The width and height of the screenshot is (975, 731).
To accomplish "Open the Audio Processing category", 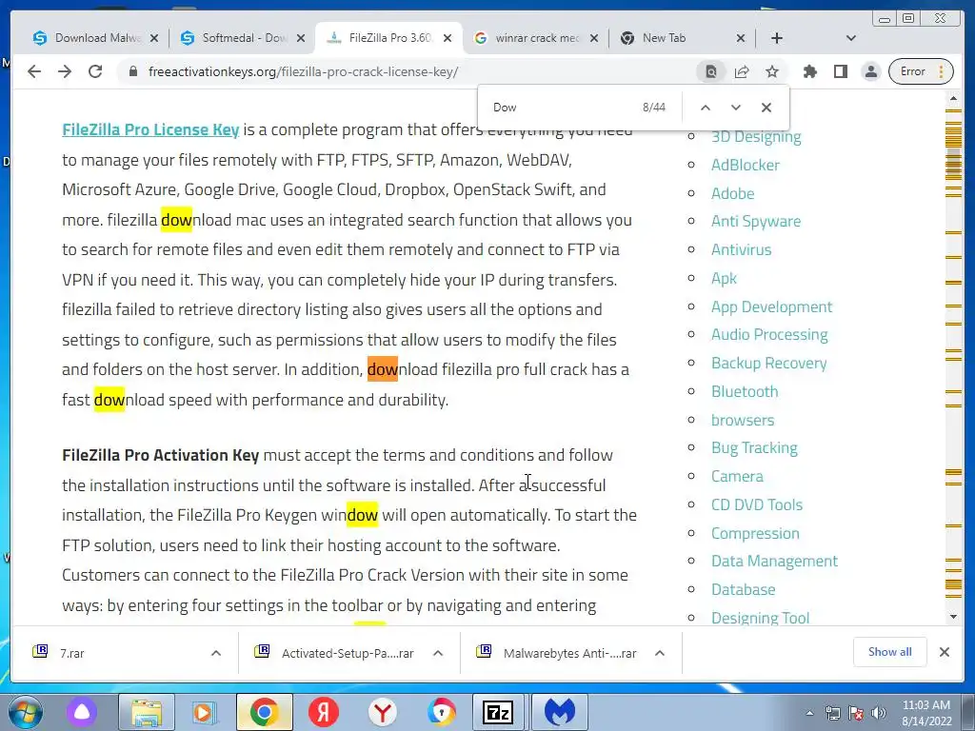I will tap(769, 334).
